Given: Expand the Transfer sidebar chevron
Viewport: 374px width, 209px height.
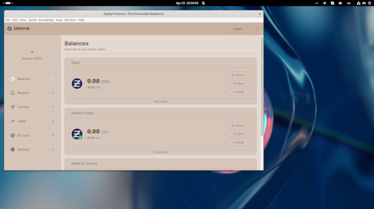Looking at the screenshot, I should tap(53, 107).
